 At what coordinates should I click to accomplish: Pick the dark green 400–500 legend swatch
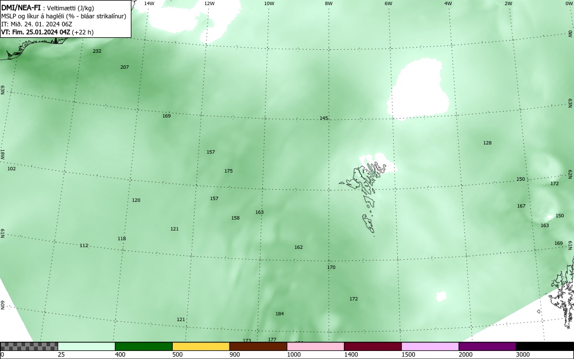(143, 346)
